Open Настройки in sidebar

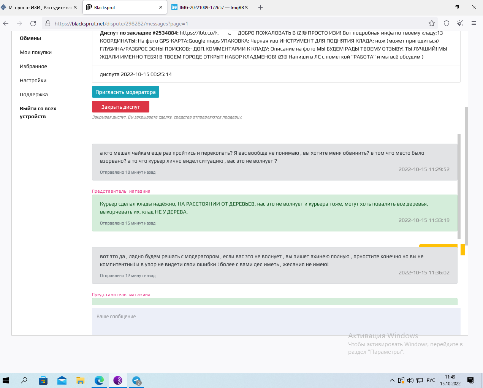[33, 80]
